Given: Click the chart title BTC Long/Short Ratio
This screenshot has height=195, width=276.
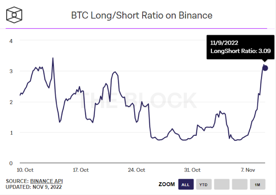Looking at the screenshot, I should click(x=142, y=15).
